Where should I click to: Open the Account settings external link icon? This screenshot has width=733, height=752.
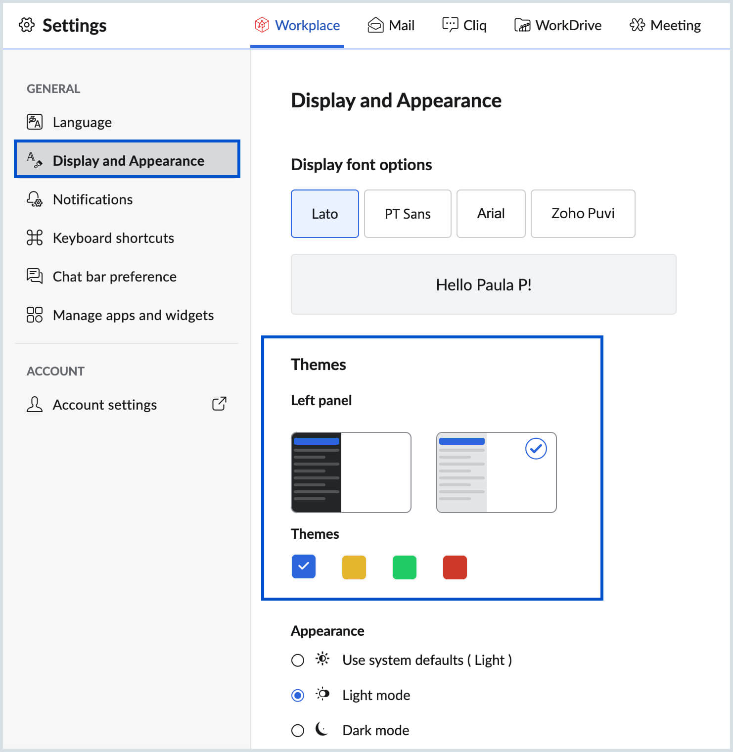point(219,404)
